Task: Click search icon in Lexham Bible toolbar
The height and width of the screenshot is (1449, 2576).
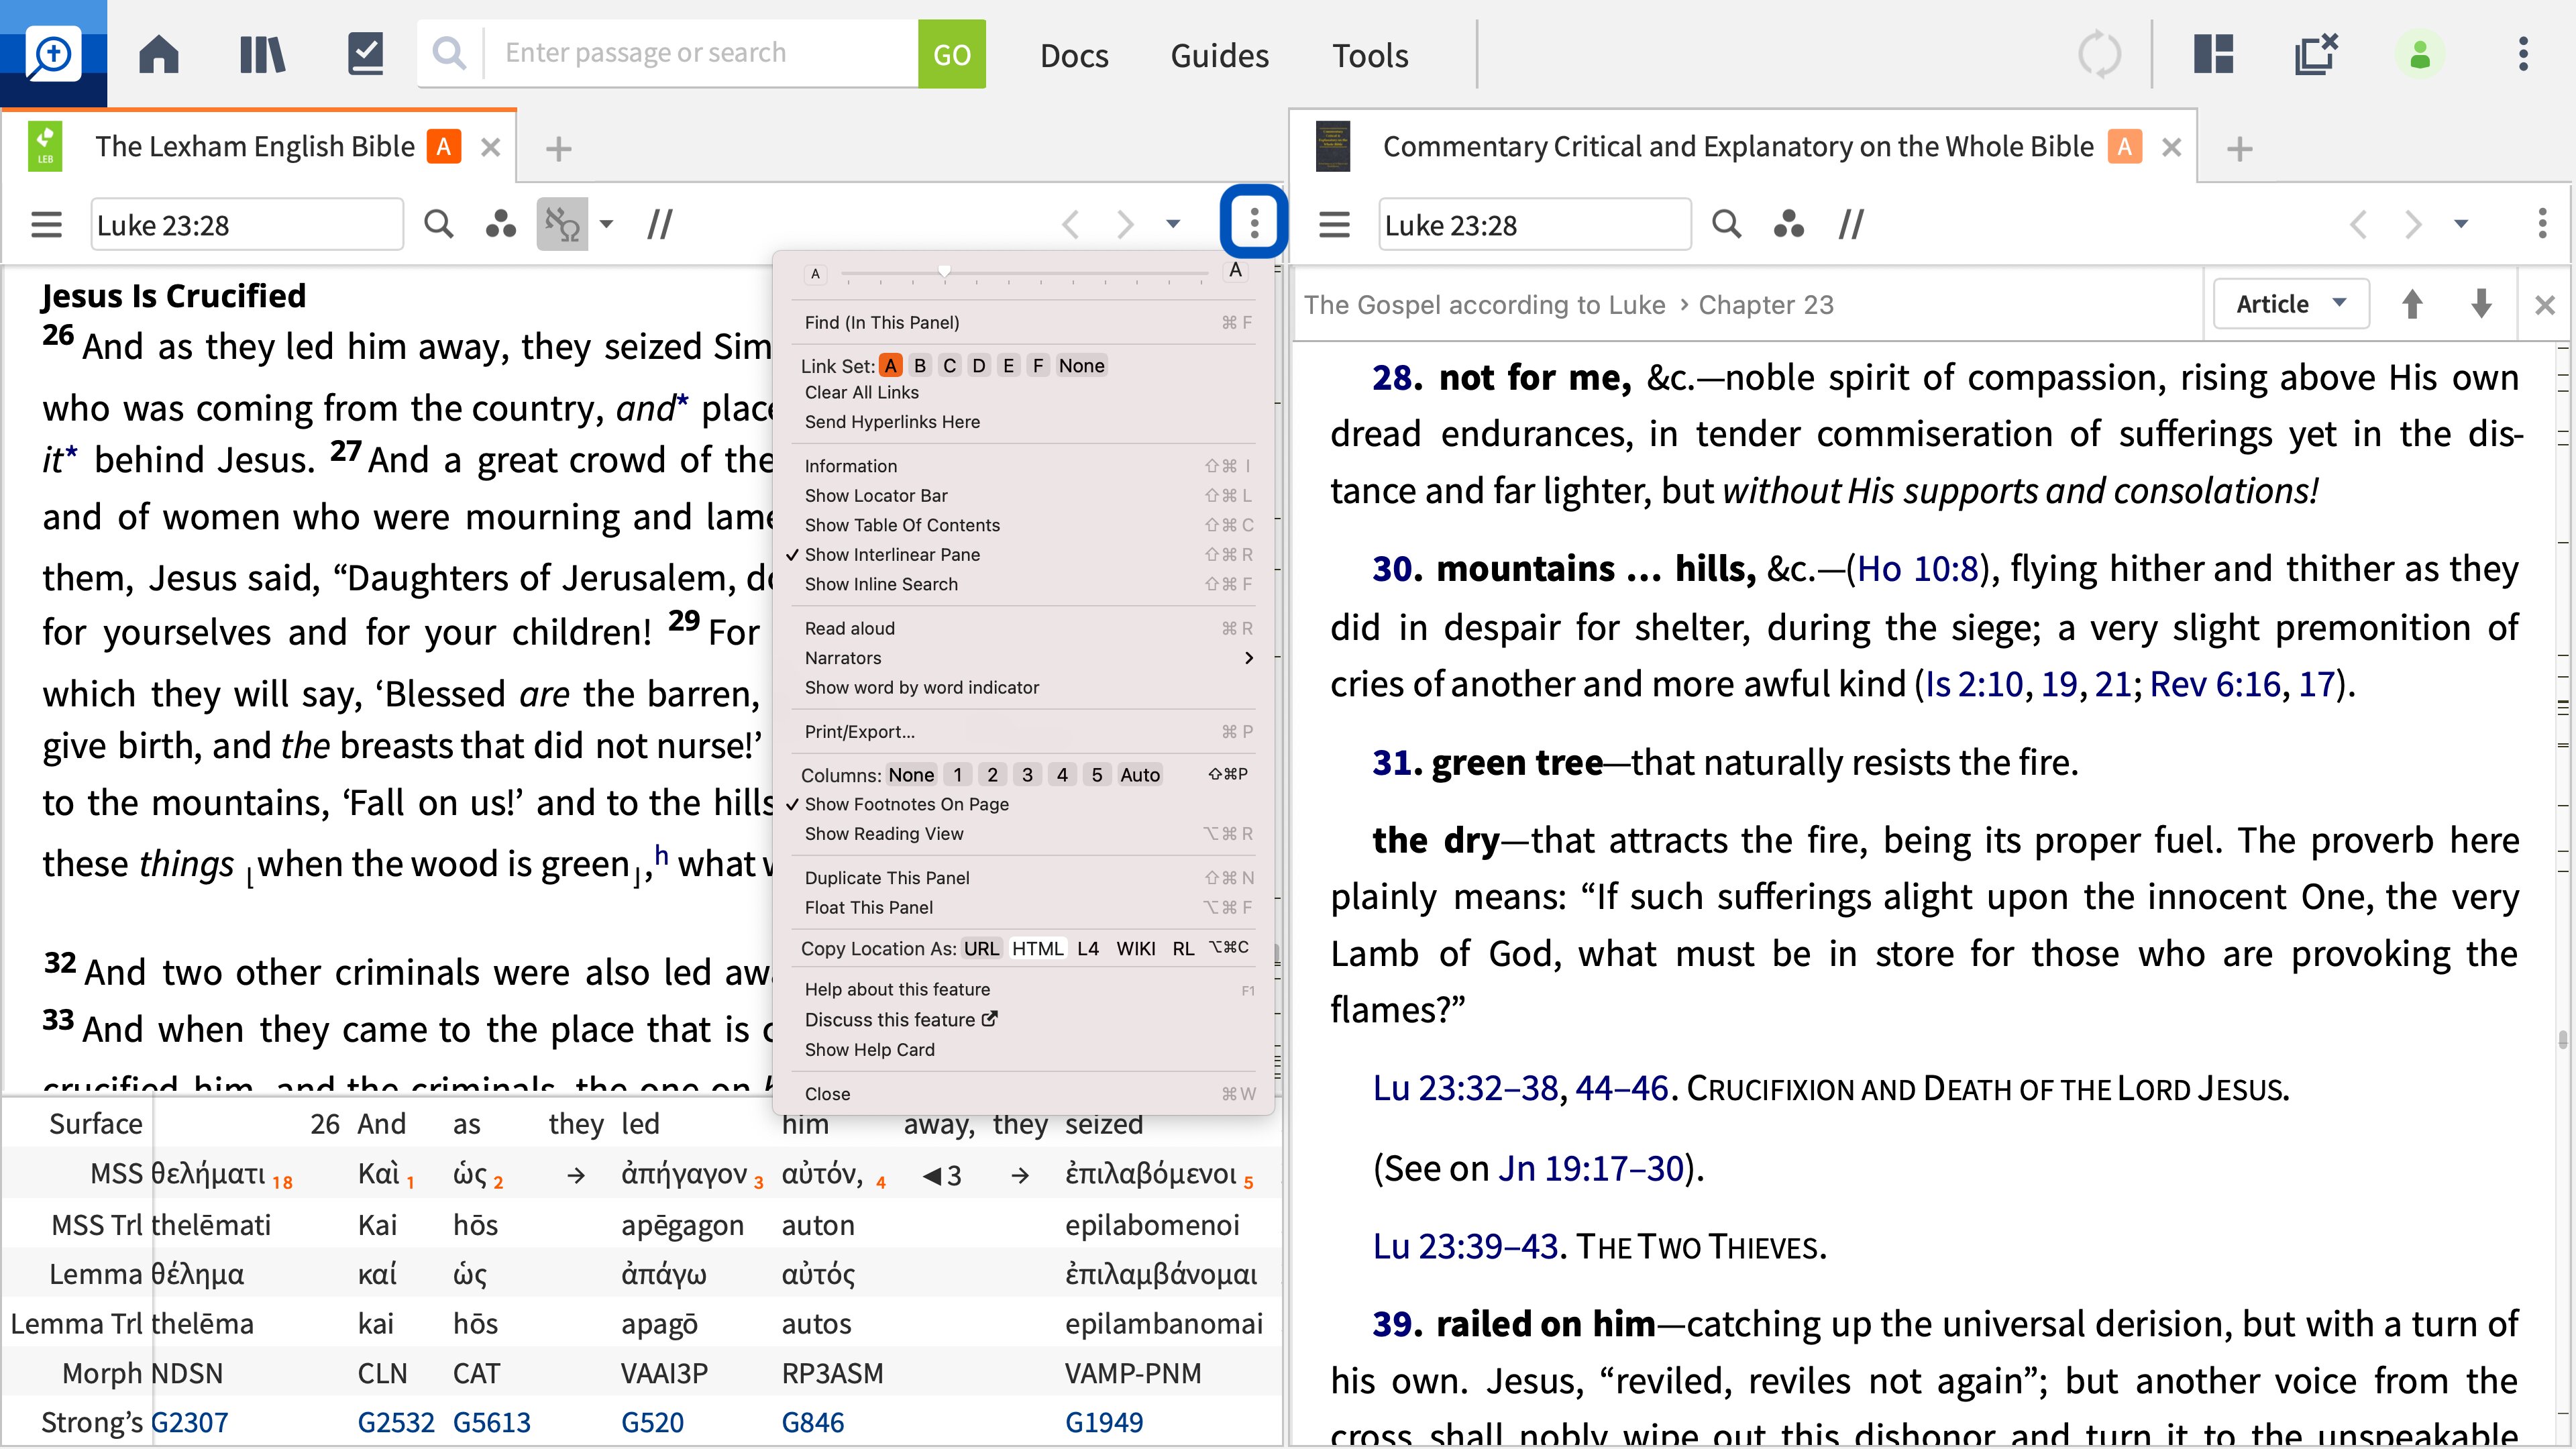Action: [439, 224]
